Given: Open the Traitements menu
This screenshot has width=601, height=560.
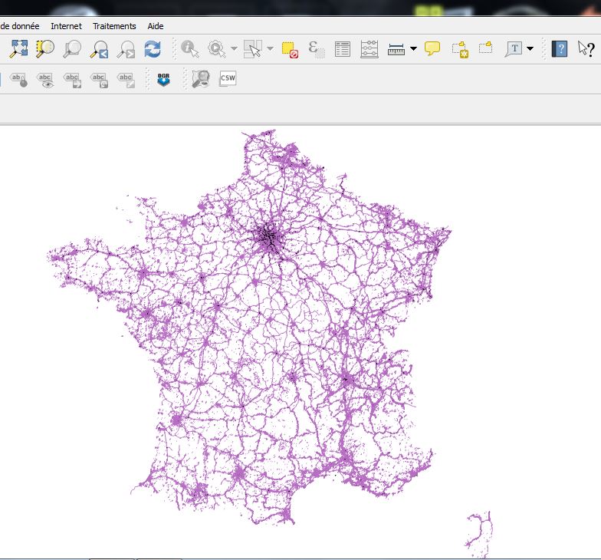Looking at the screenshot, I should 114,26.
